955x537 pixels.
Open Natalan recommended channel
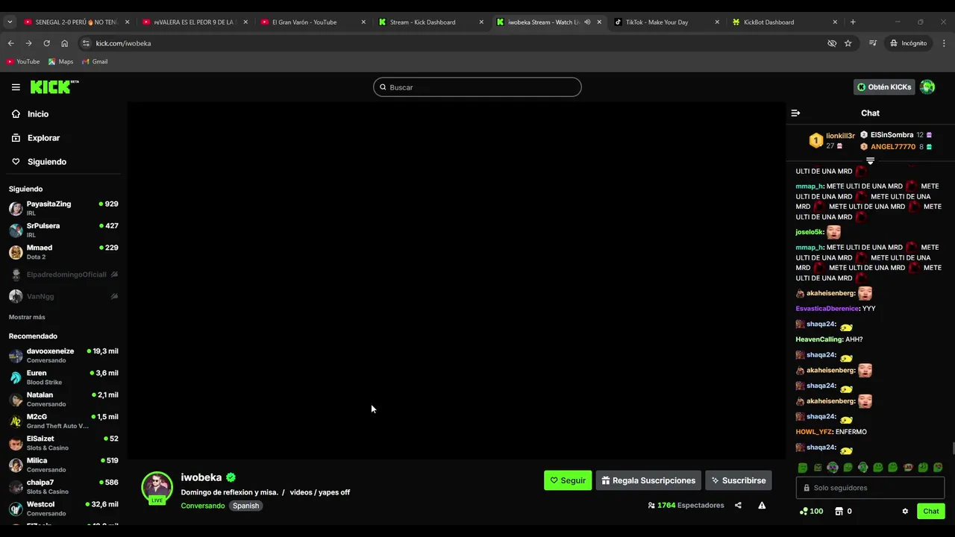[63, 399]
